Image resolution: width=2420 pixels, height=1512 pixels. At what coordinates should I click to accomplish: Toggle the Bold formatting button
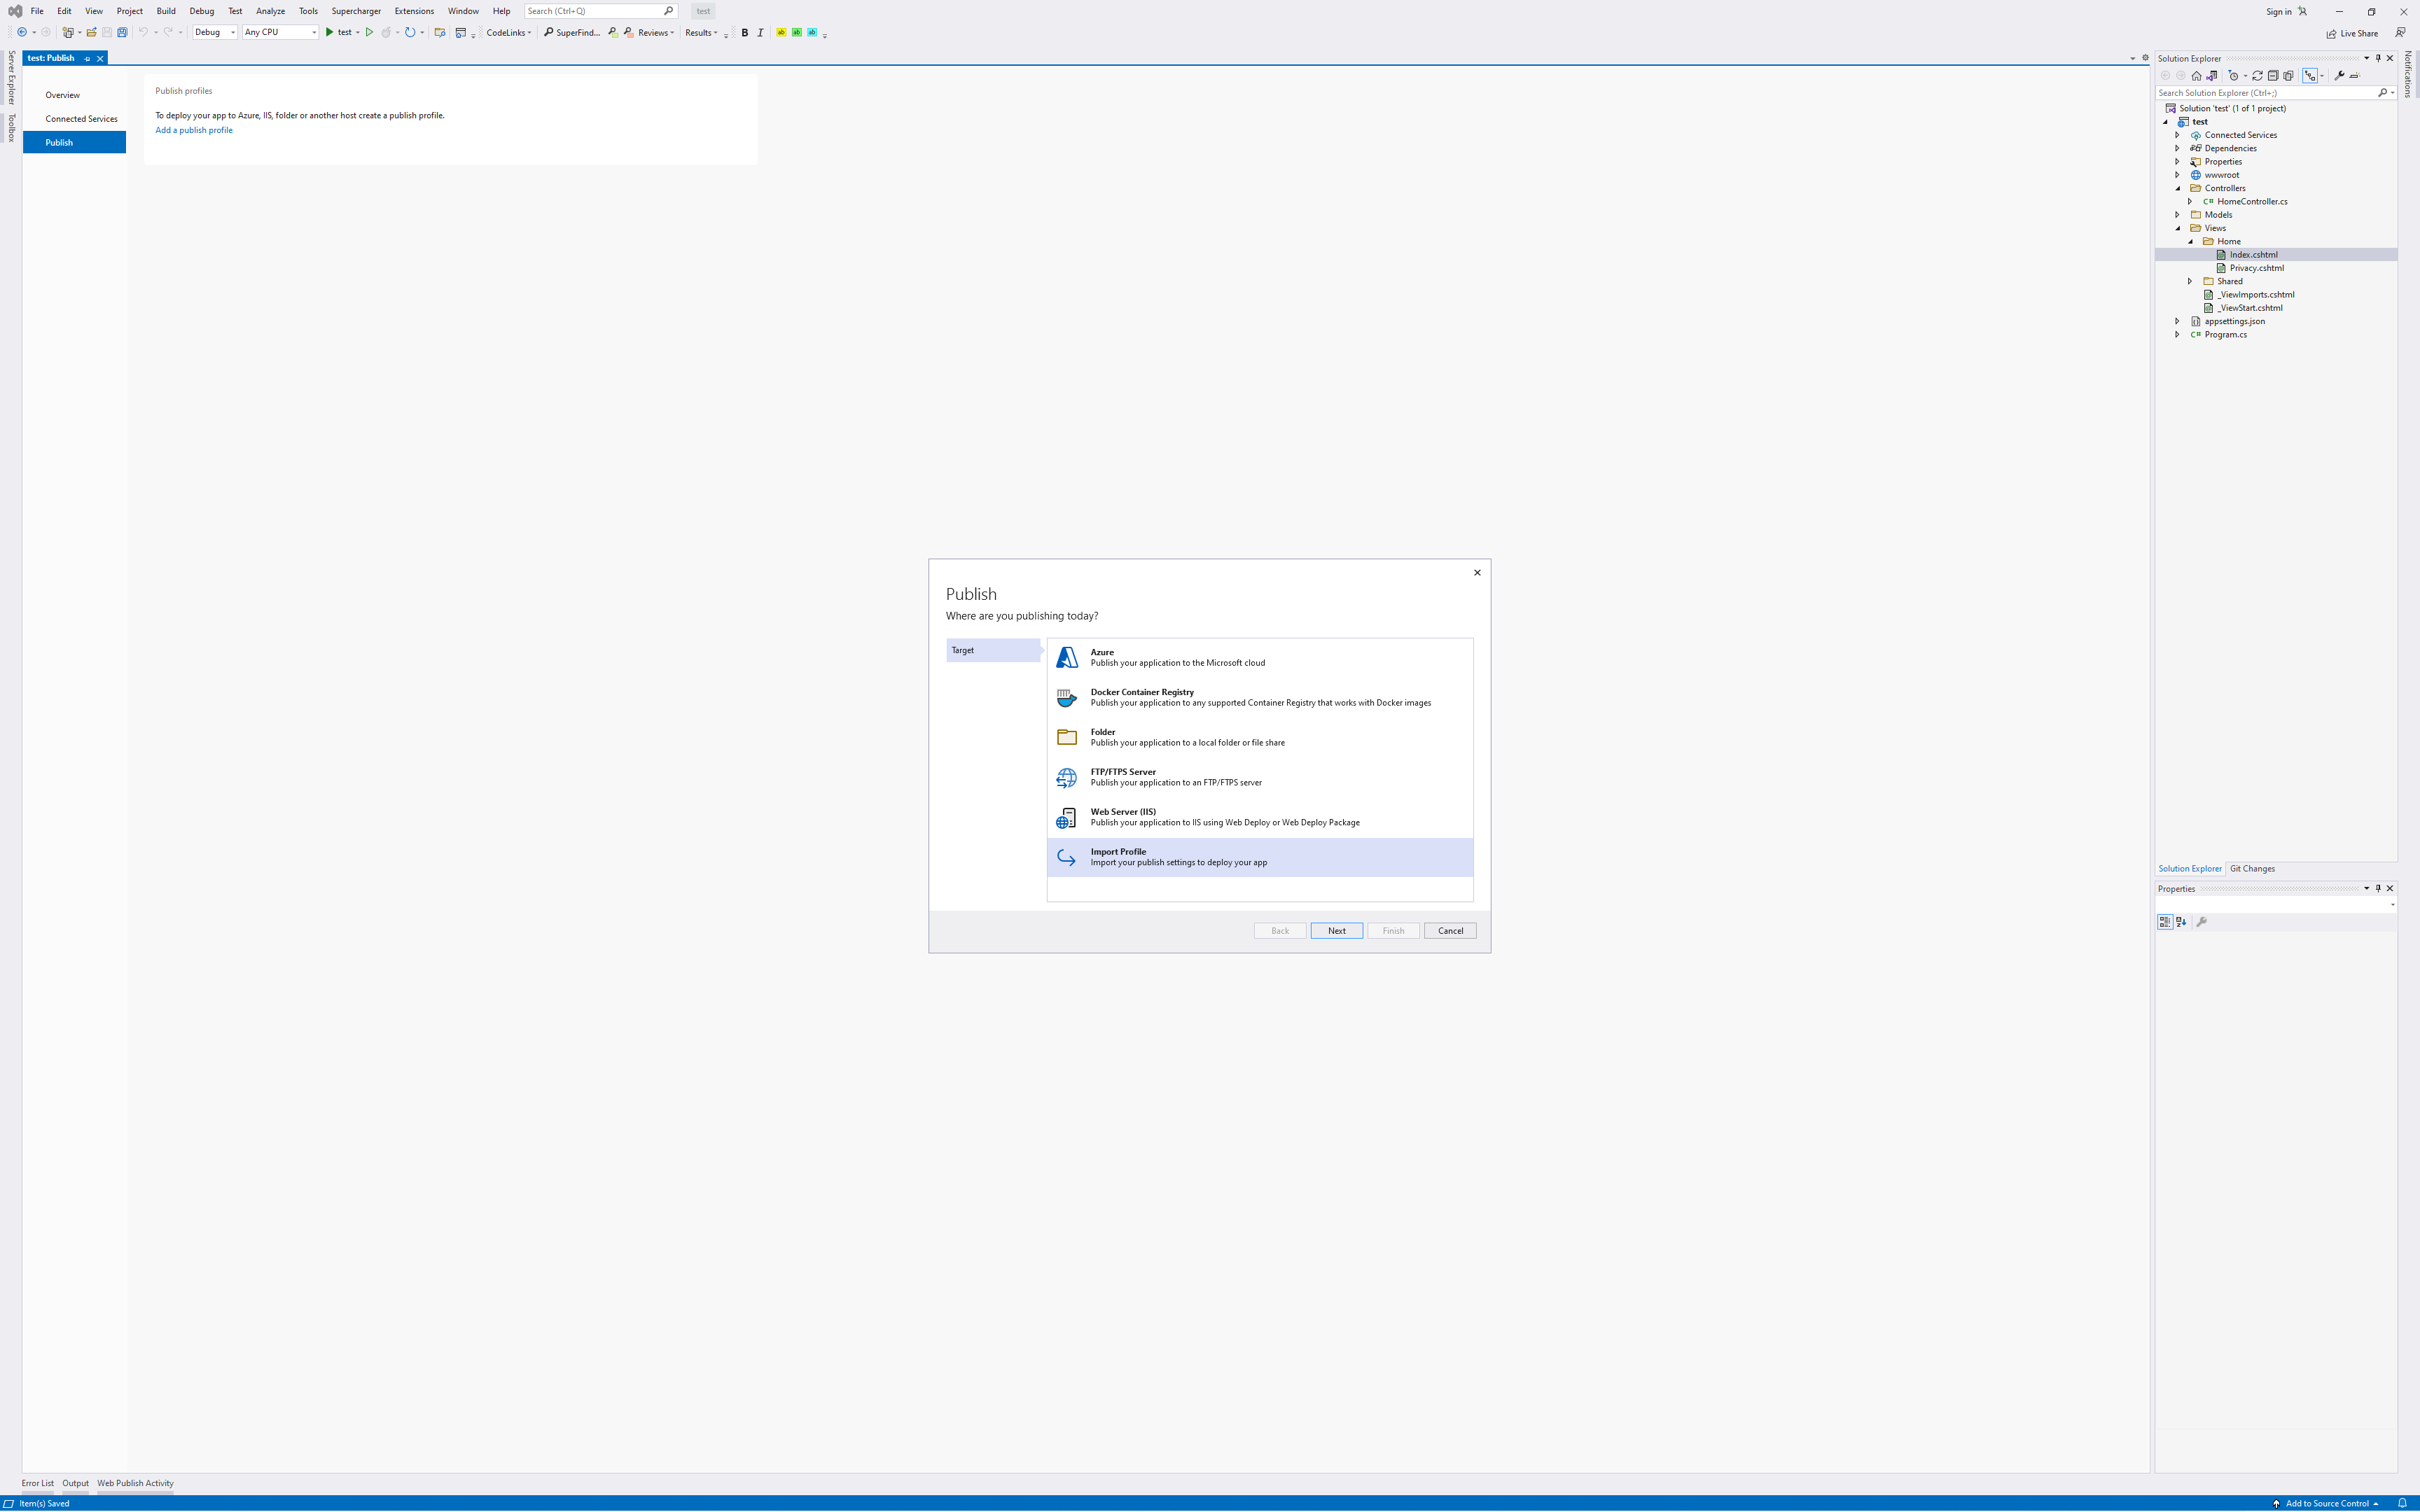point(744,33)
